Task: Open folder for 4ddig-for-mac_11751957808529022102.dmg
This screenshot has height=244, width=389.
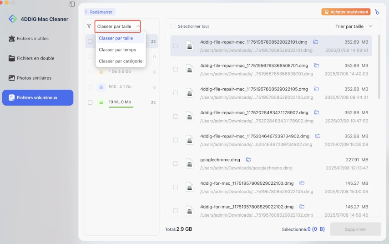Action: [x=302, y=207]
